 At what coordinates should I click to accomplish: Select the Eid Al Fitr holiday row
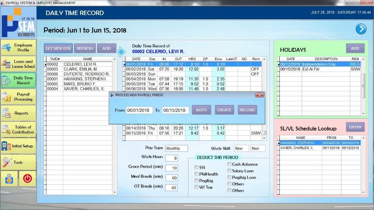[320, 69]
